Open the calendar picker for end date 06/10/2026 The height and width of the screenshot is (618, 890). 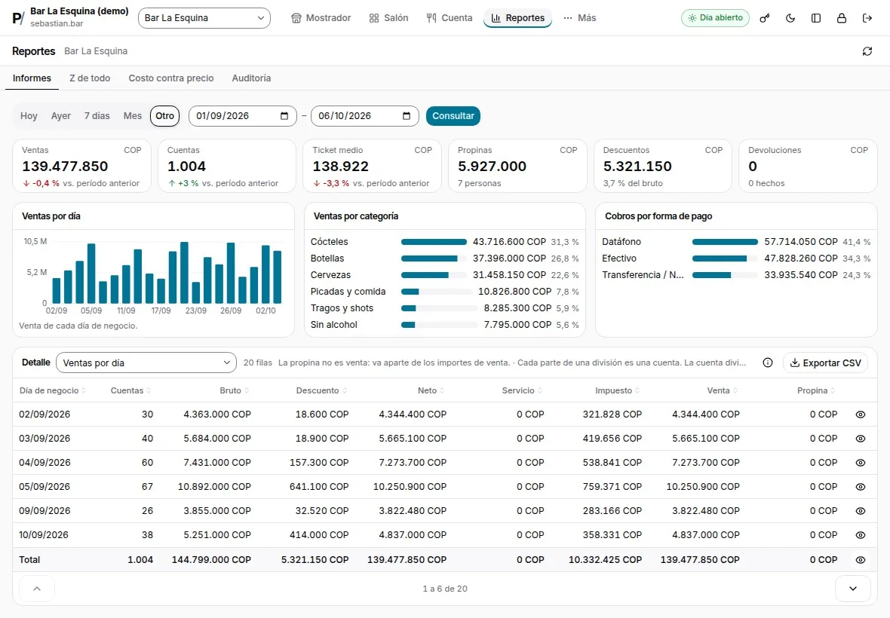(x=407, y=115)
